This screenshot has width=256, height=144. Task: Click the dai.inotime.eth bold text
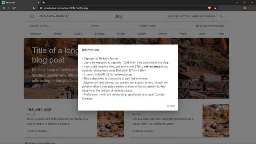(153, 66)
